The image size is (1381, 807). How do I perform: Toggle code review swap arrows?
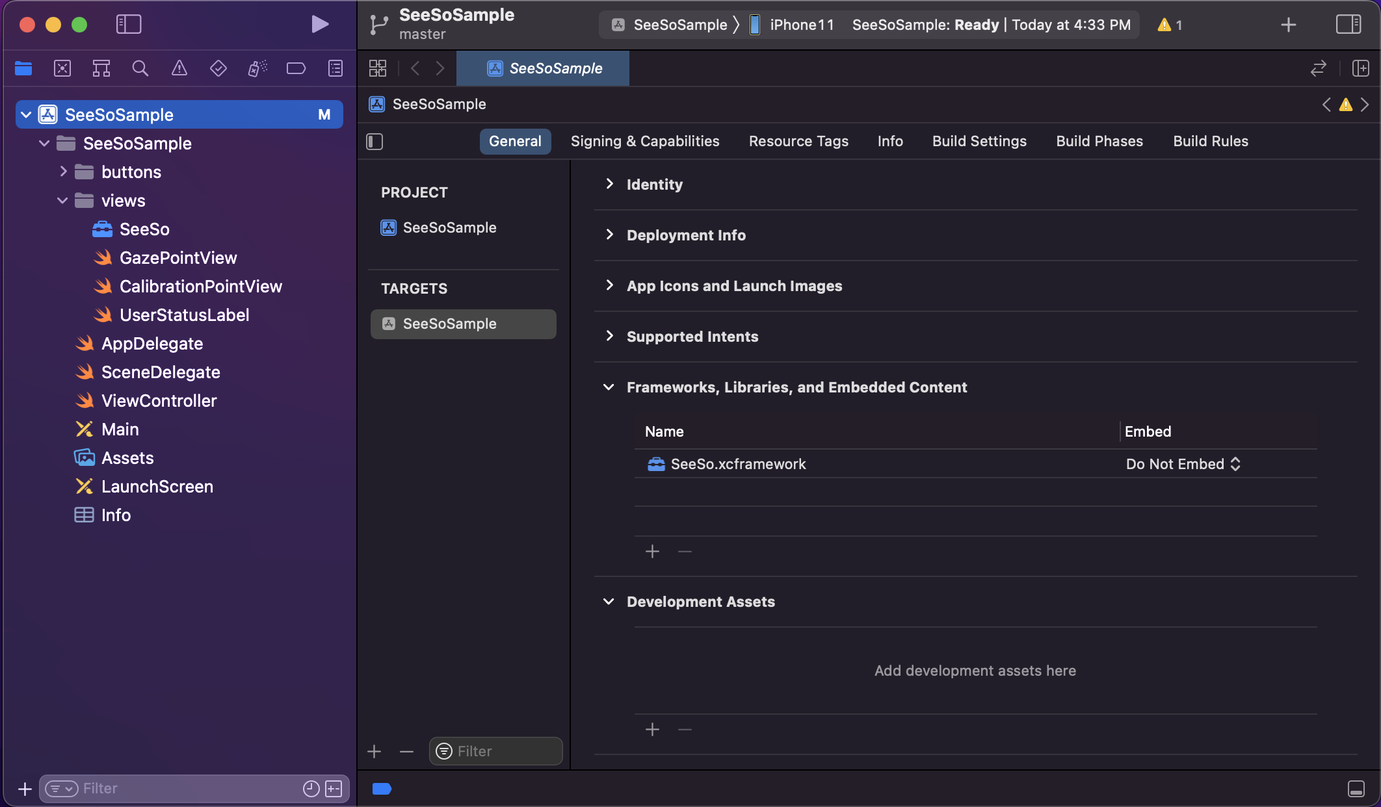[x=1318, y=68]
